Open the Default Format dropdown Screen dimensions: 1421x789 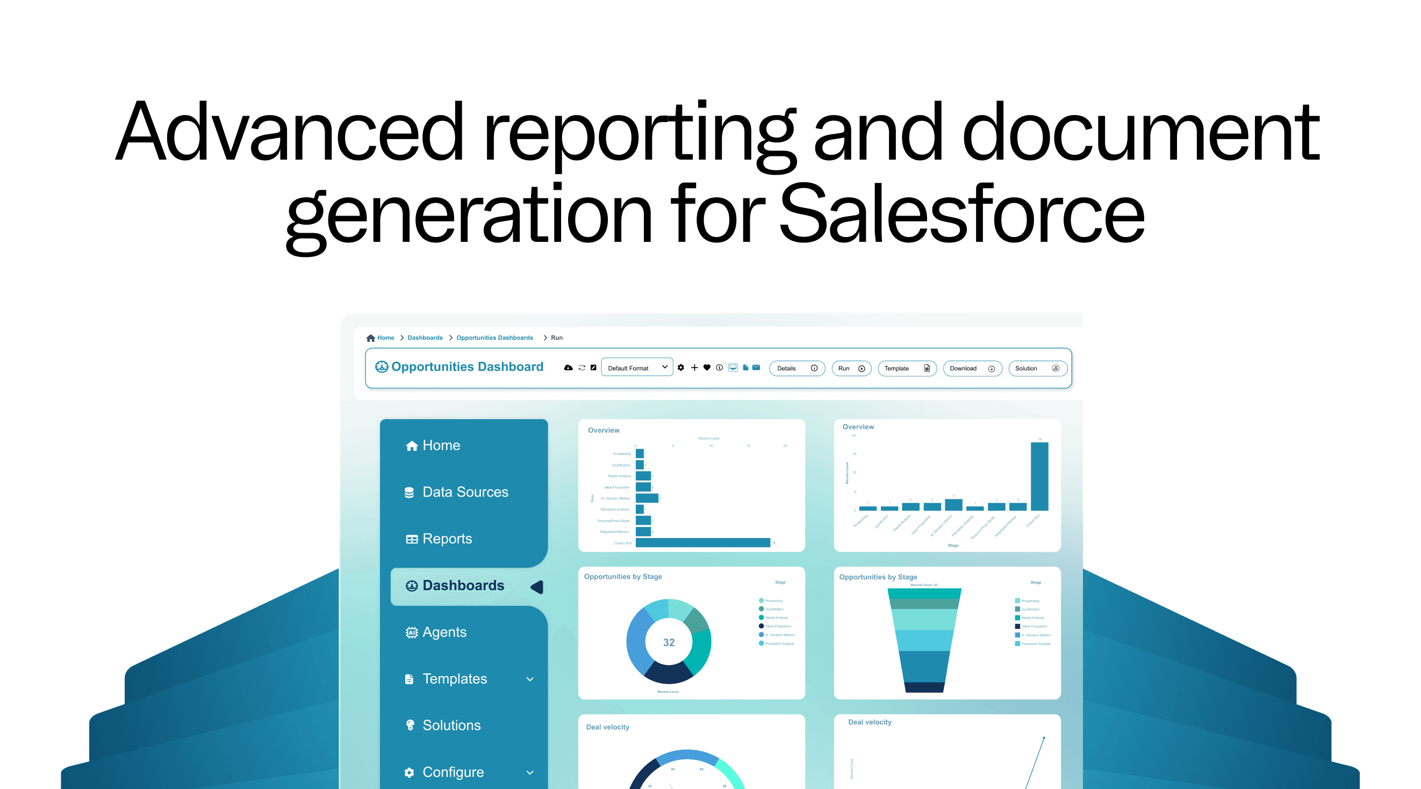point(637,368)
